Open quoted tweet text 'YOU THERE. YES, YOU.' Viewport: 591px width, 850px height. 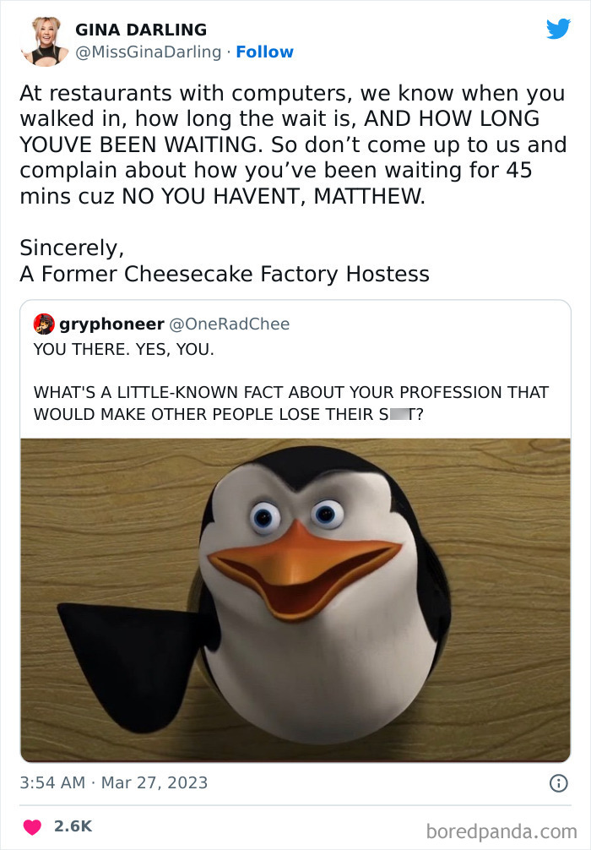click(124, 349)
